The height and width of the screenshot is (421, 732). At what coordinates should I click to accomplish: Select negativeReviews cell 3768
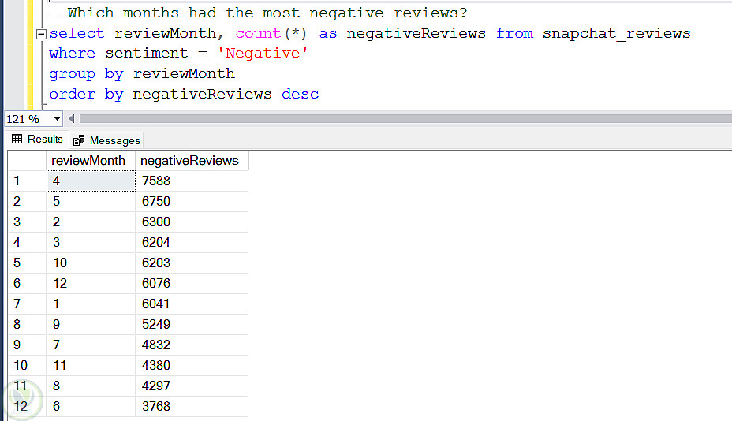pos(192,407)
